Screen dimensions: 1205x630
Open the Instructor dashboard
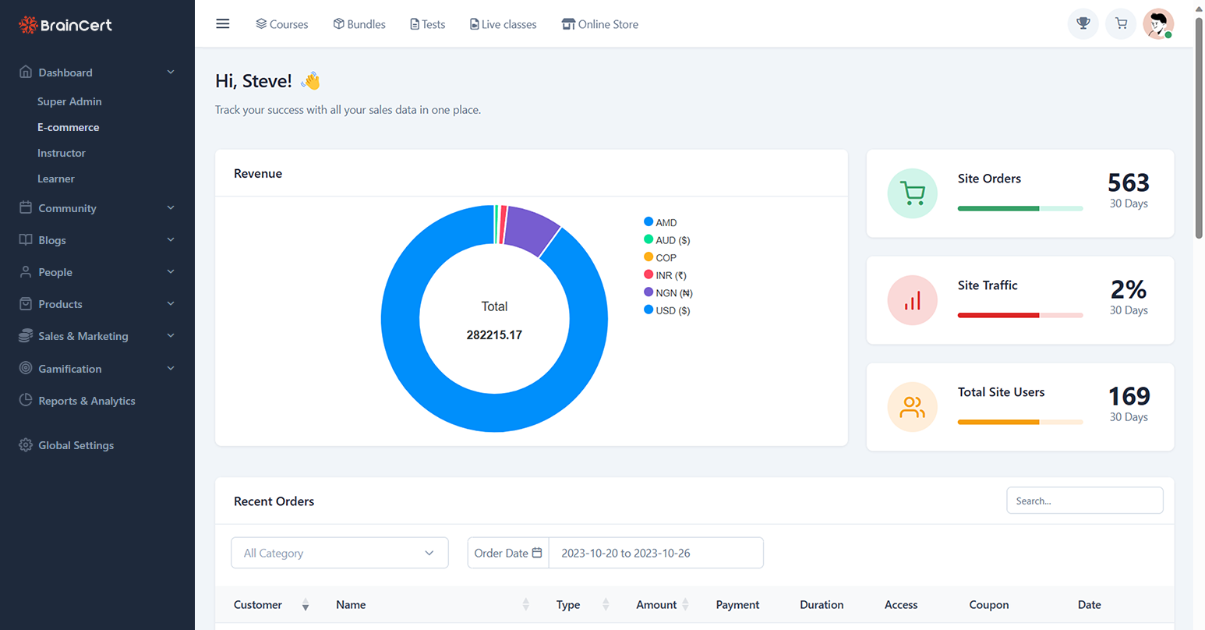pyautogui.click(x=61, y=153)
